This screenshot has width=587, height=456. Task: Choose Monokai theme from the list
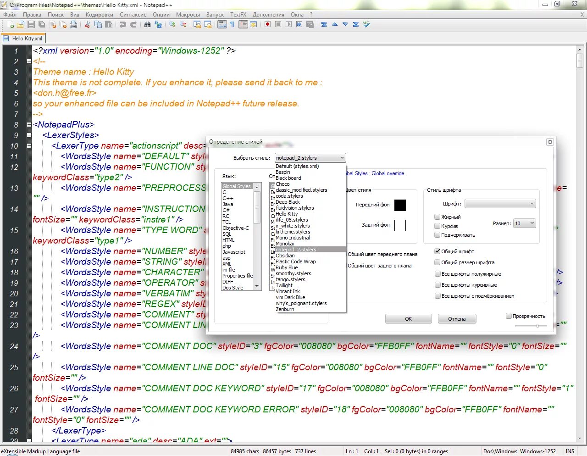310,244
